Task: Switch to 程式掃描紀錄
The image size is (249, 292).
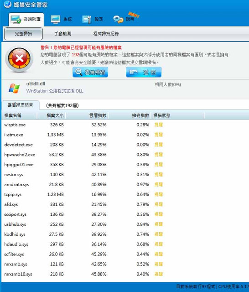Action: 106,34
